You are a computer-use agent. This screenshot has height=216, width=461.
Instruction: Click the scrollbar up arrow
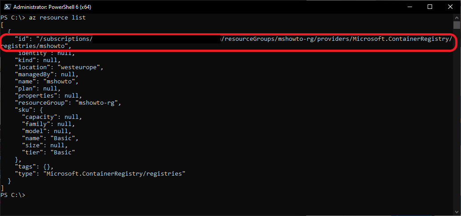(456, 18)
